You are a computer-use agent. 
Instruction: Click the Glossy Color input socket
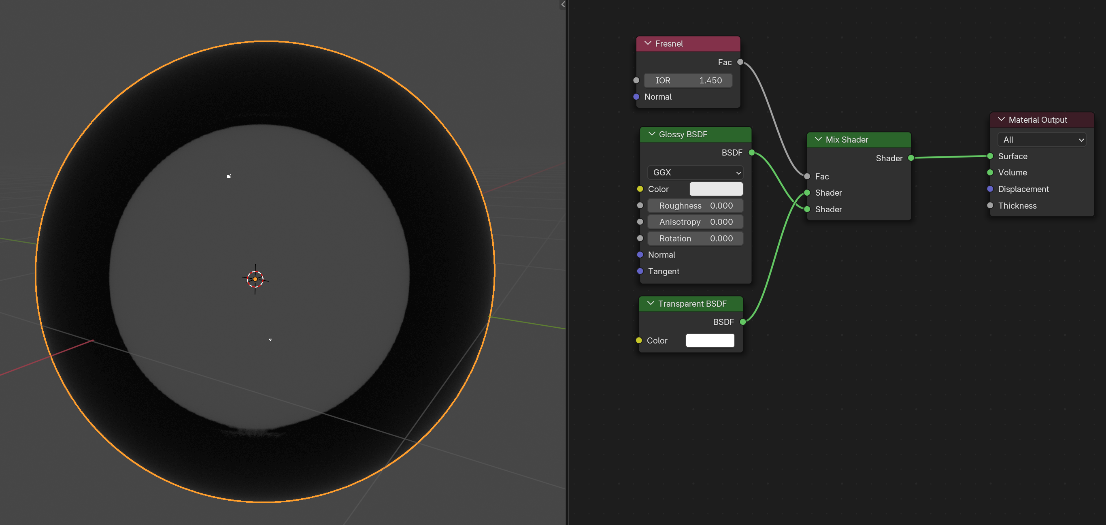click(x=640, y=189)
